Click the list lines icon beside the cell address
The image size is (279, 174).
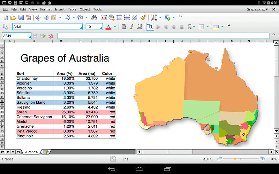[35, 36]
